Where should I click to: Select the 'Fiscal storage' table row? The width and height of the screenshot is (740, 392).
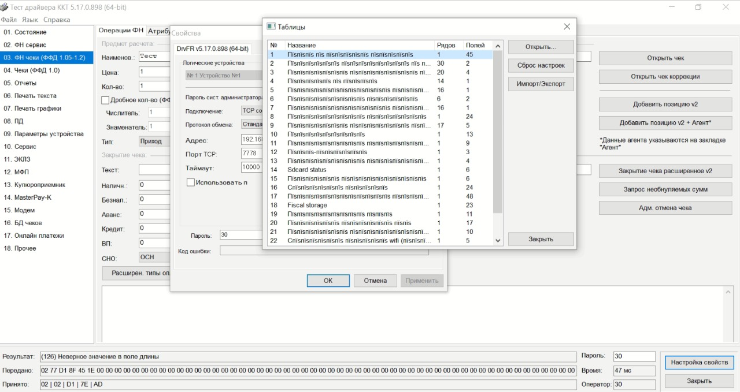click(x=307, y=205)
